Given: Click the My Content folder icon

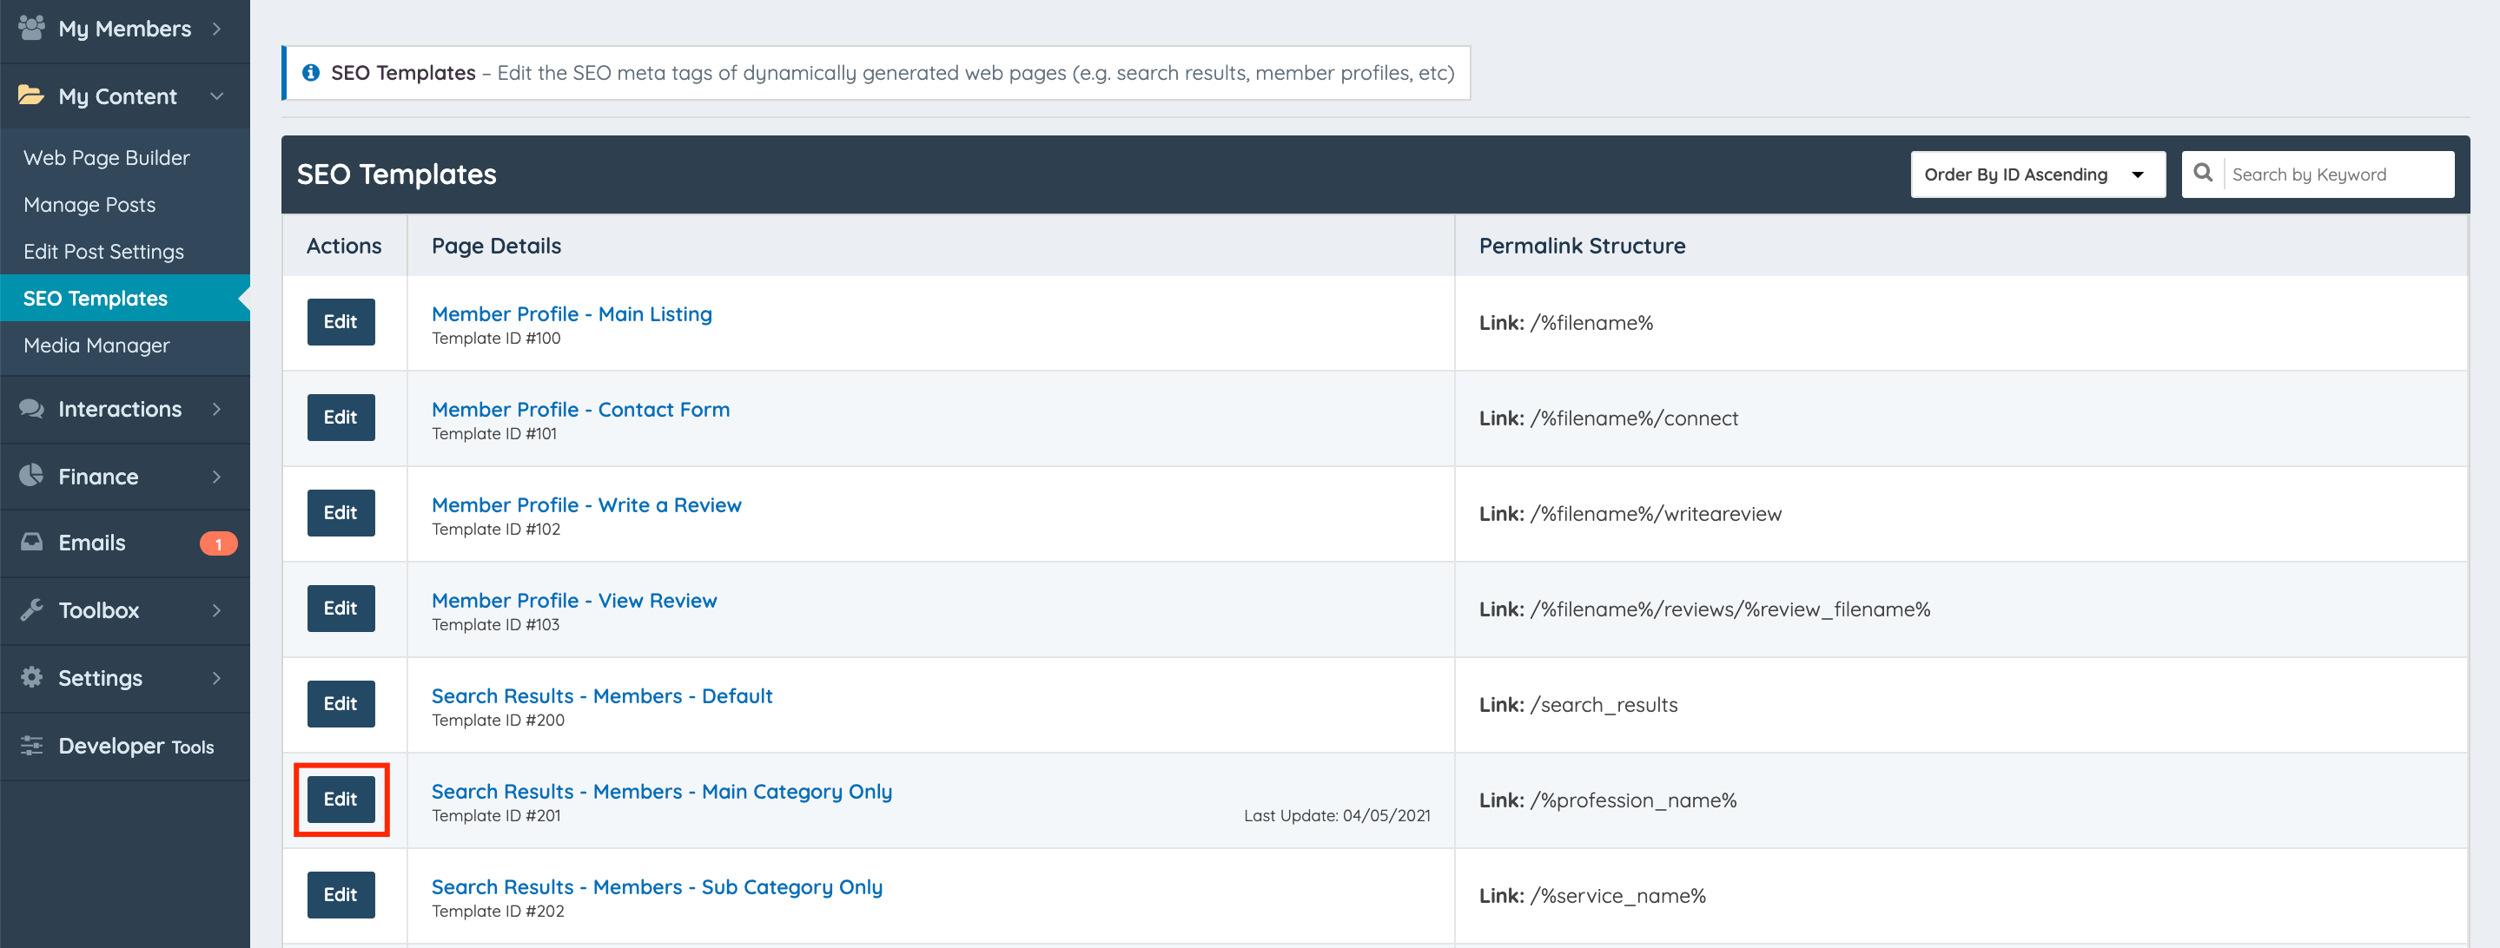Looking at the screenshot, I should click(31, 95).
